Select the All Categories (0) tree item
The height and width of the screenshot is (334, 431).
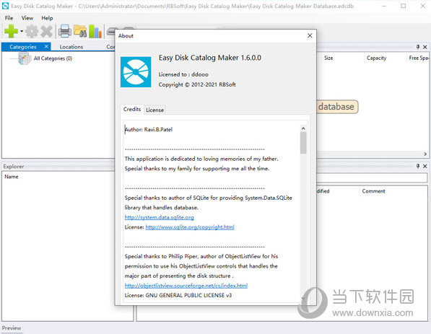point(53,58)
